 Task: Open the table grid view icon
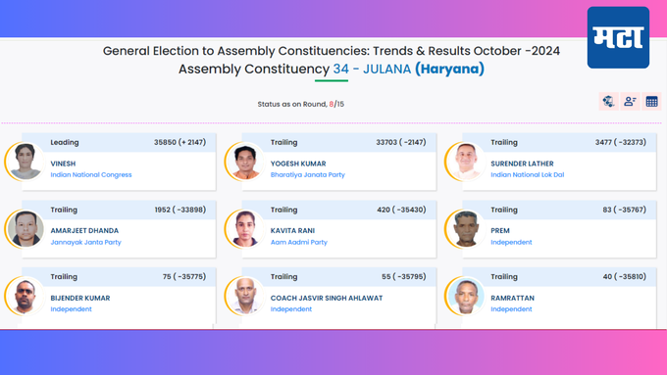point(651,102)
